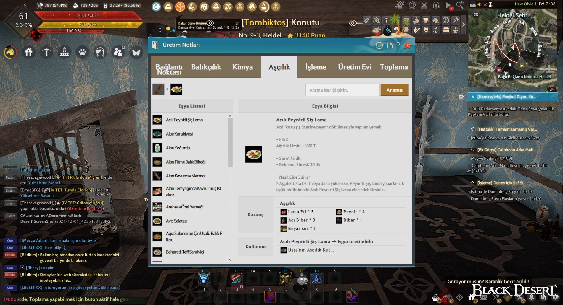Viewport: 563px width, 305px height.
Task: Click the Arama içeriği girin search field
Action: pyautogui.click(x=342, y=90)
